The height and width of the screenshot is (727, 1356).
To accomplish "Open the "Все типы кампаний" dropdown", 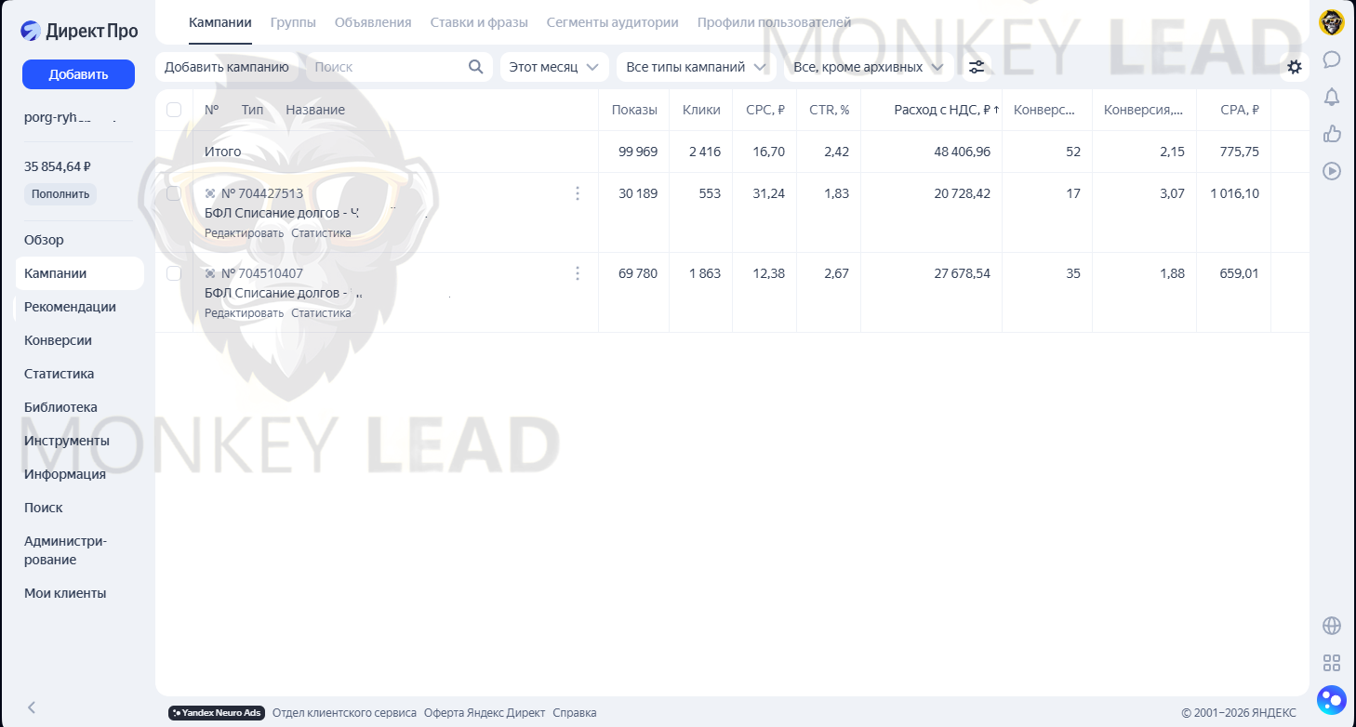I will tap(696, 67).
